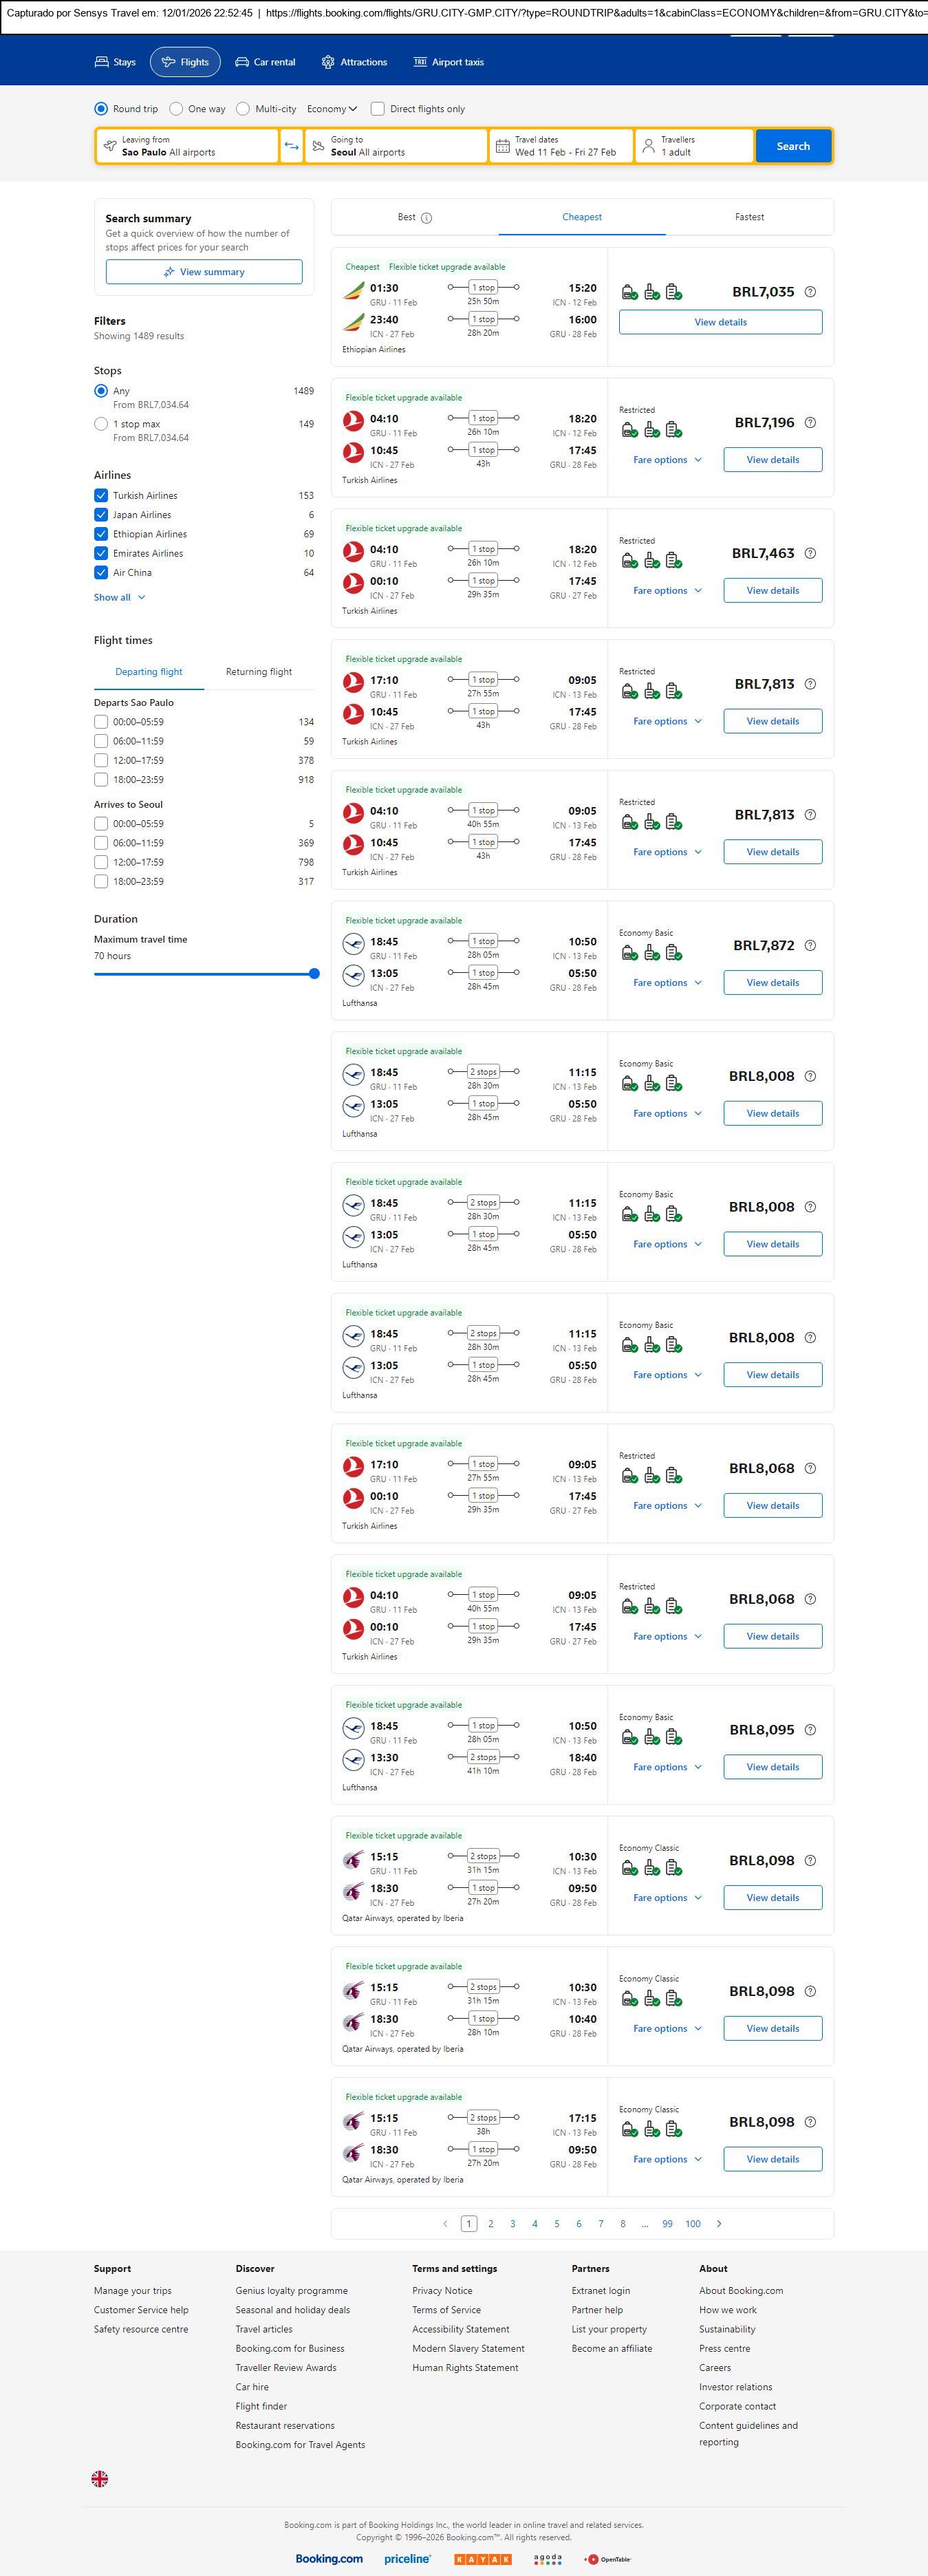Click the help icon next to BRL7,035 price
928x2576 pixels.
(x=810, y=292)
